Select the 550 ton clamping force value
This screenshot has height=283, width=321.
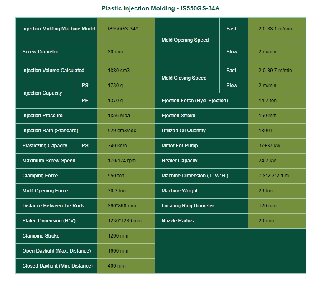[126, 176]
